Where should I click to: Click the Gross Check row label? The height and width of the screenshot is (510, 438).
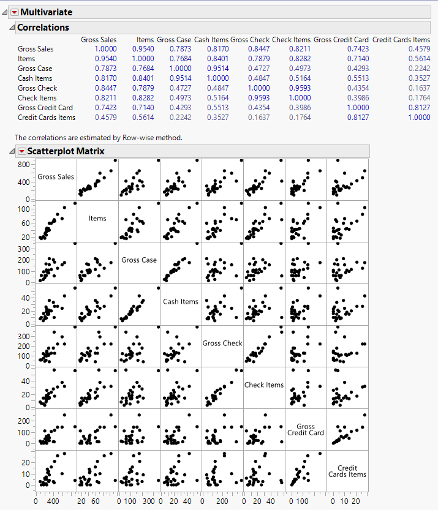(x=37, y=88)
